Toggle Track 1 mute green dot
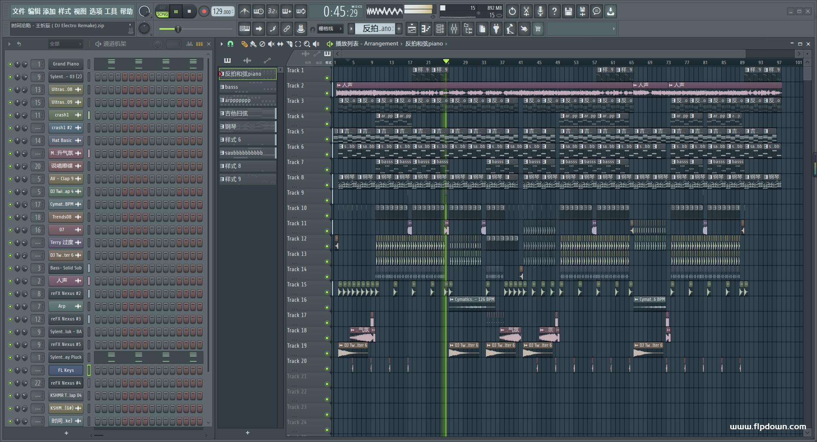Screen dimensions: 817x442 [327, 78]
